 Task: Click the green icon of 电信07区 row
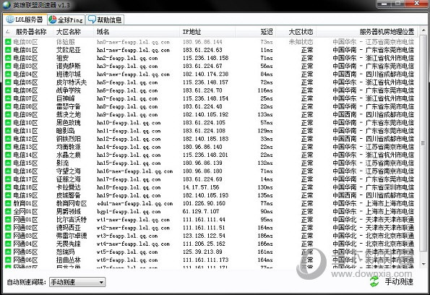[x=8, y=98]
